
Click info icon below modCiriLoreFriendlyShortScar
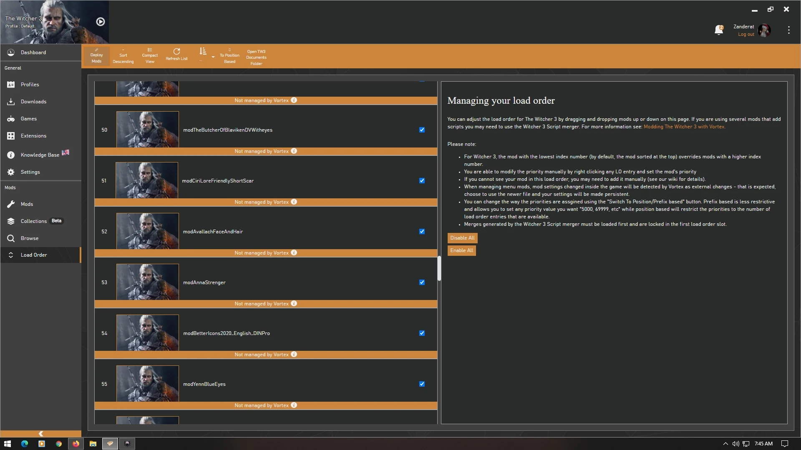pos(294,202)
